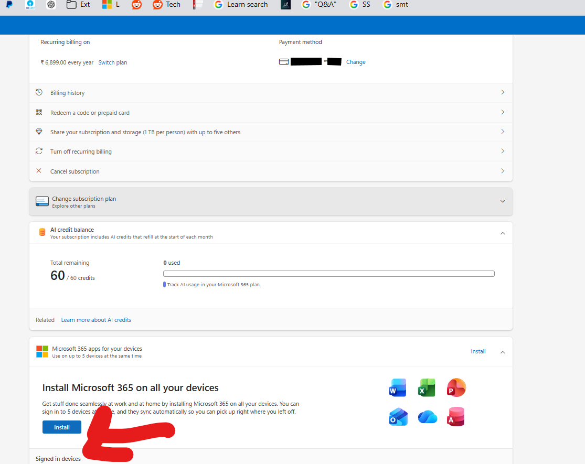The width and height of the screenshot is (585, 464).
Task: Click the Change subscription plan card icon
Action: 42,201
